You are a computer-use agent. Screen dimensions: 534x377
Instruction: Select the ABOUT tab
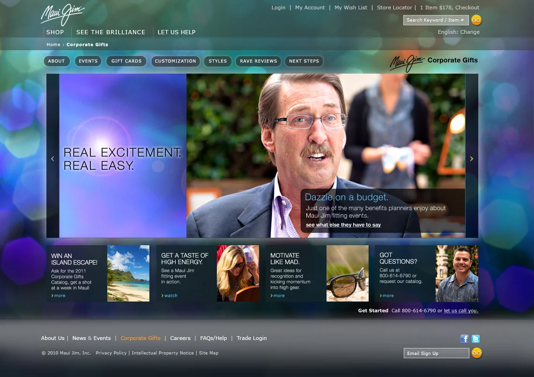coord(57,61)
